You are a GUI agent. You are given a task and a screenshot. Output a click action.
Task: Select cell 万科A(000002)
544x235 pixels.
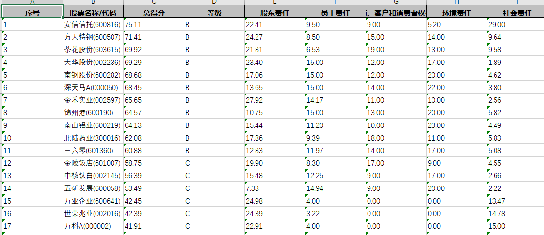(93, 226)
